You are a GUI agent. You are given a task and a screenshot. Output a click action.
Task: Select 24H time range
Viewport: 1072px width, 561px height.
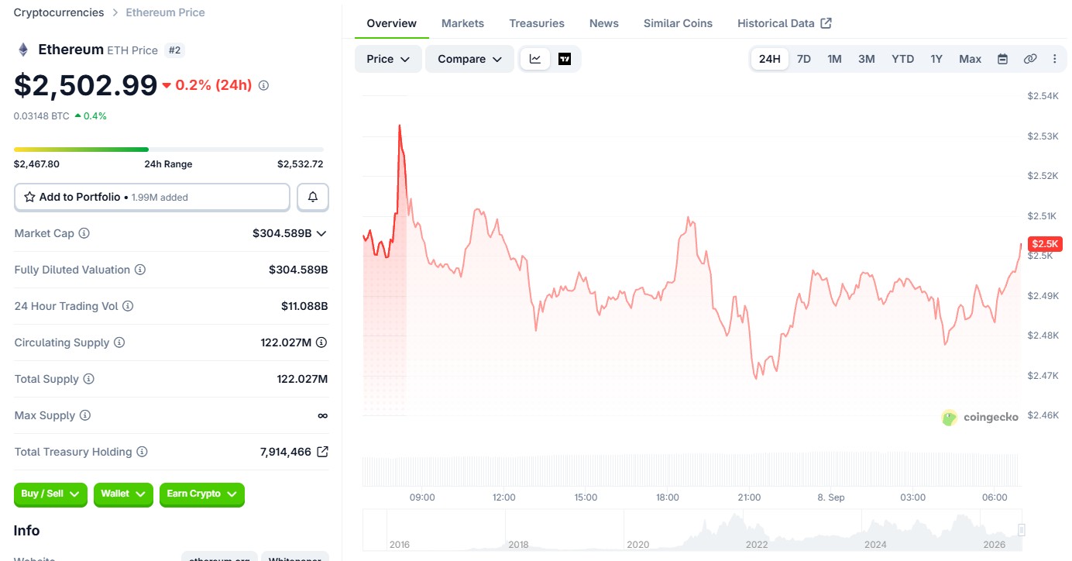(x=770, y=59)
